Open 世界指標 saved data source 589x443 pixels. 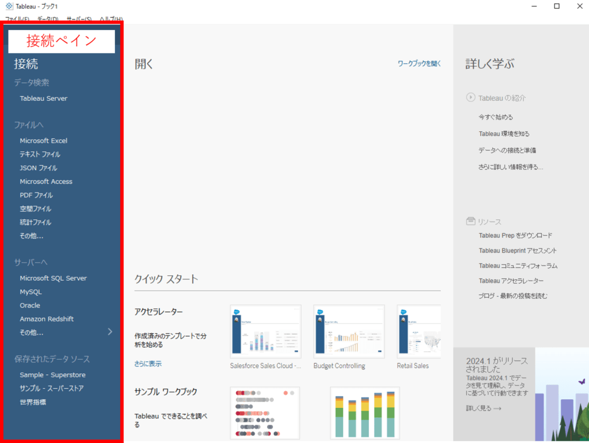tap(33, 402)
